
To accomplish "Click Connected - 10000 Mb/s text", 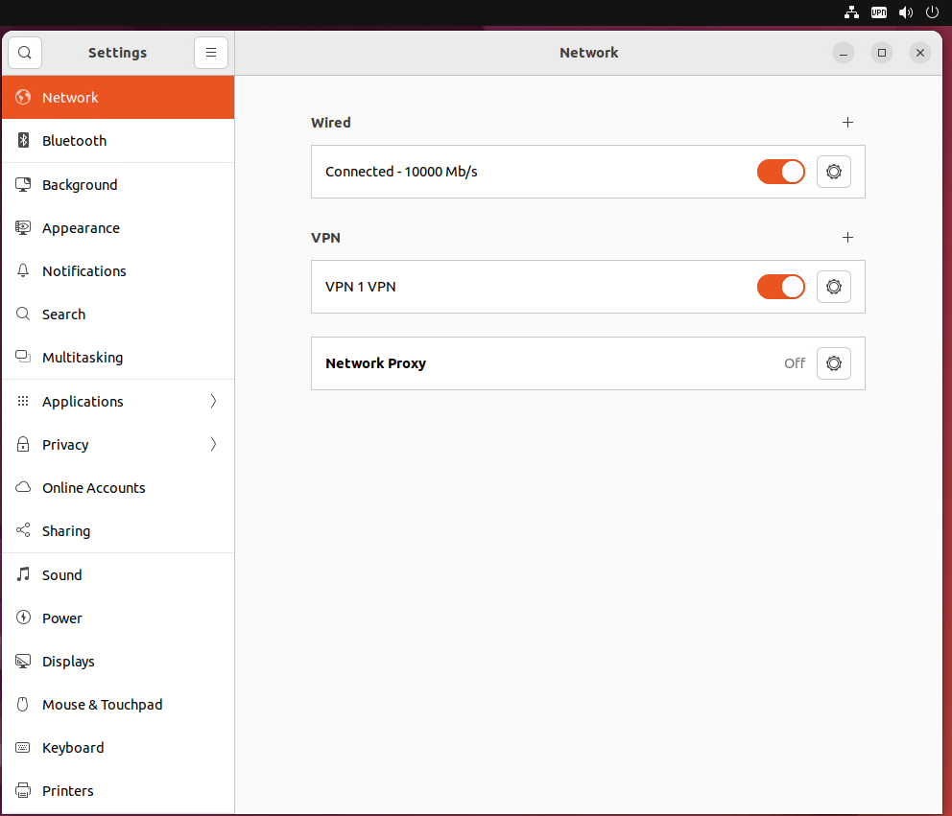I will [401, 172].
